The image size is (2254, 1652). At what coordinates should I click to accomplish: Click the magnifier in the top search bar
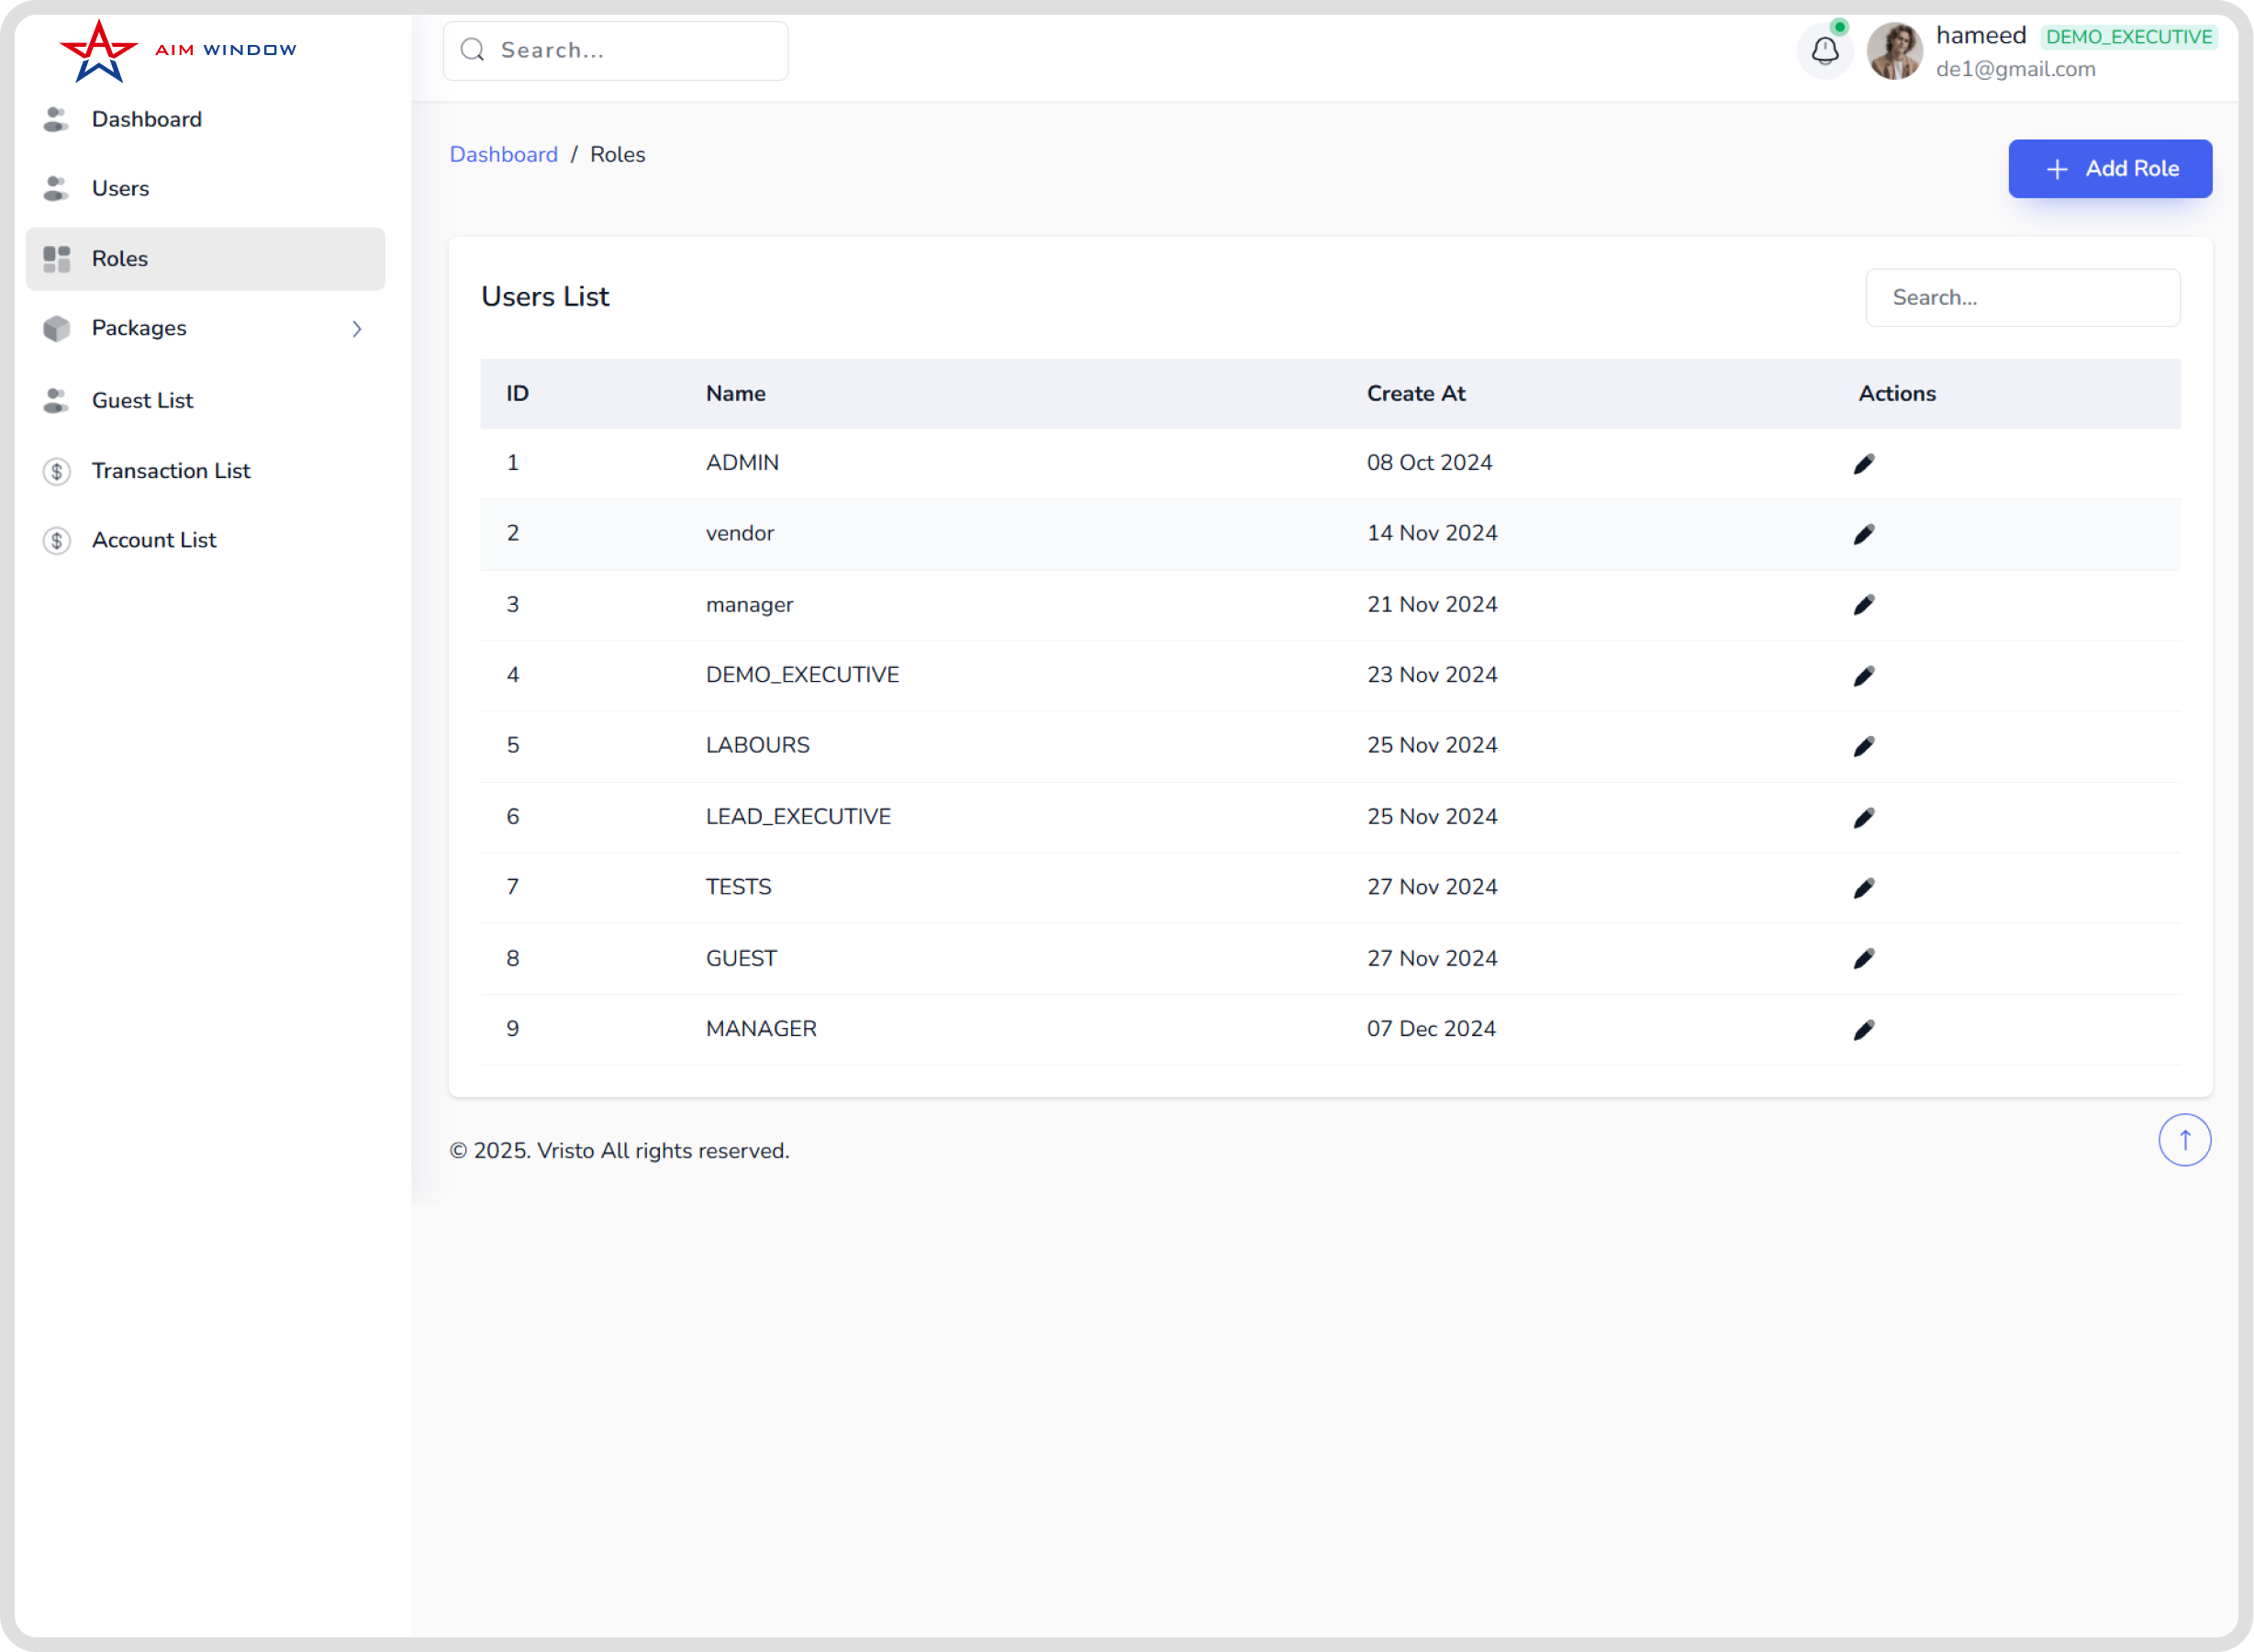point(472,49)
